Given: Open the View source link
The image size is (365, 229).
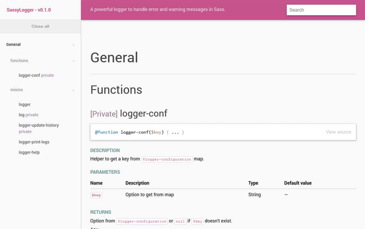Looking at the screenshot, I should 338,132.
